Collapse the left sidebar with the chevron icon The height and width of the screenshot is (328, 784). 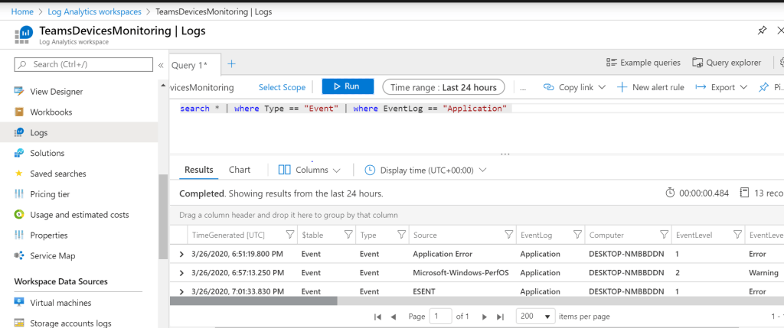coord(161,65)
